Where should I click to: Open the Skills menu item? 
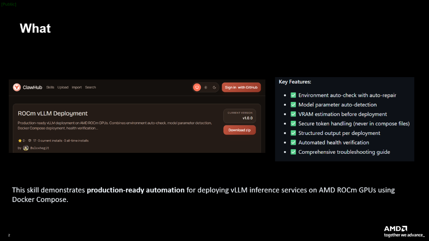50,87
